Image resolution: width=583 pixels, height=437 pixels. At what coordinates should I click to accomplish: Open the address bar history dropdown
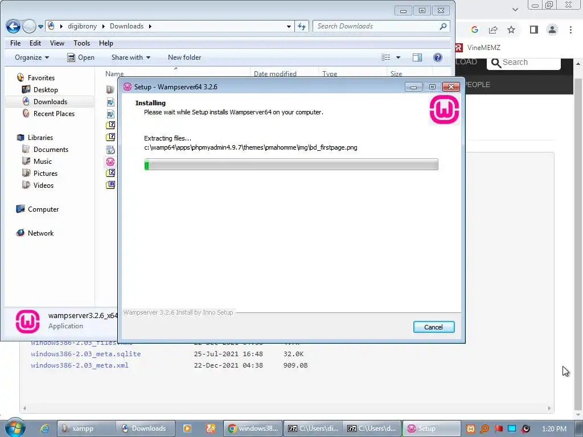pos(289,26)
